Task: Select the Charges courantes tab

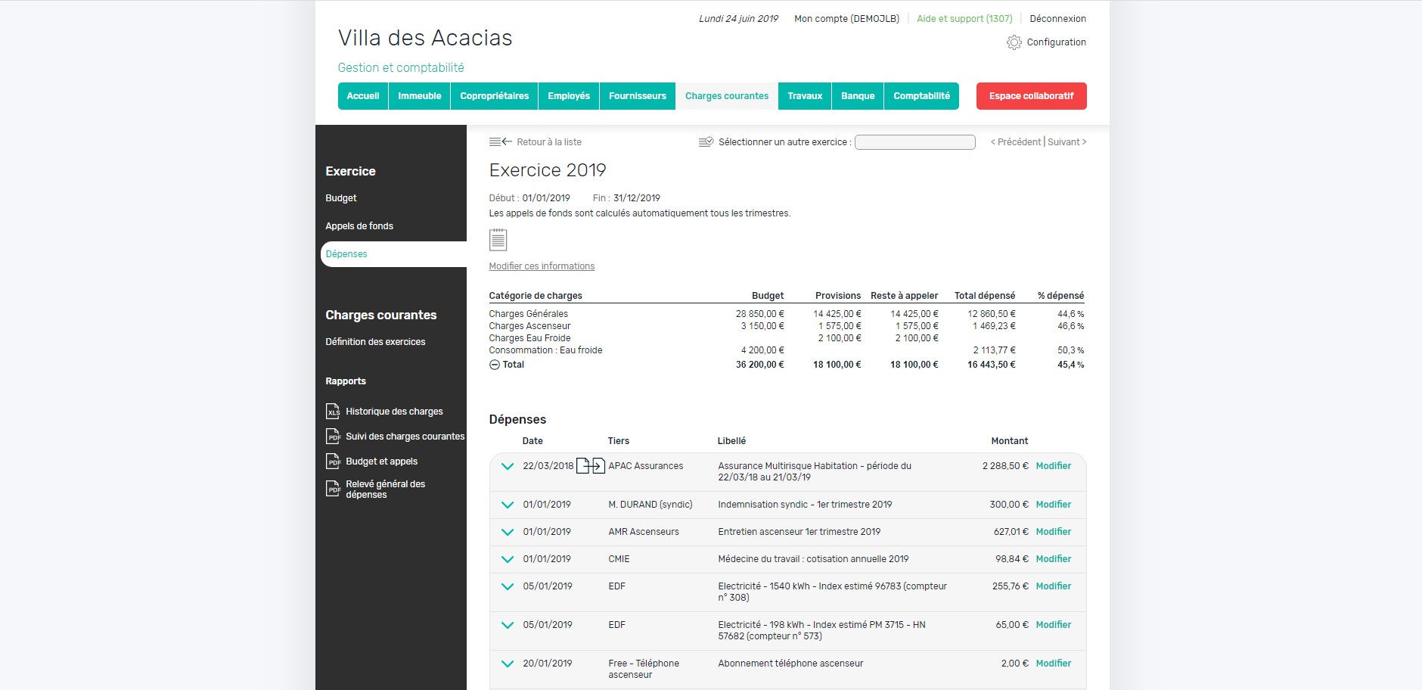Action: [727, 96]
